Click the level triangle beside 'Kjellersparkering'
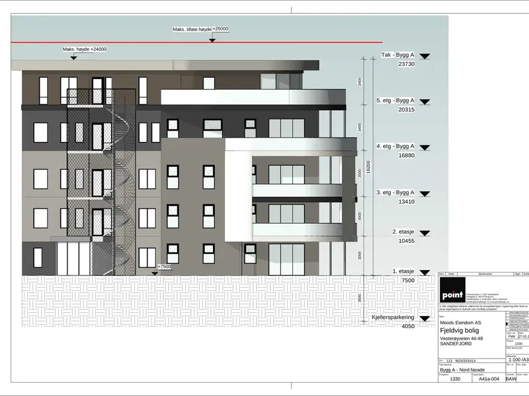529x396 pixels. (x=425, y=319)
